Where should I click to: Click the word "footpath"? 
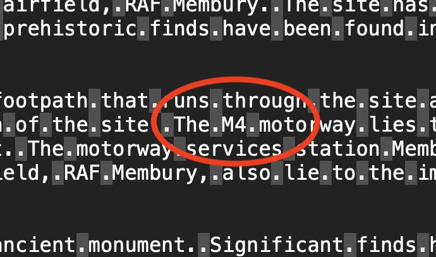(x=44, y=101)
